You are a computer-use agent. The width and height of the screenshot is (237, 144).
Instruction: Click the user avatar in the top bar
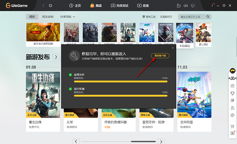pyautogui.click(x=193, y=6)
